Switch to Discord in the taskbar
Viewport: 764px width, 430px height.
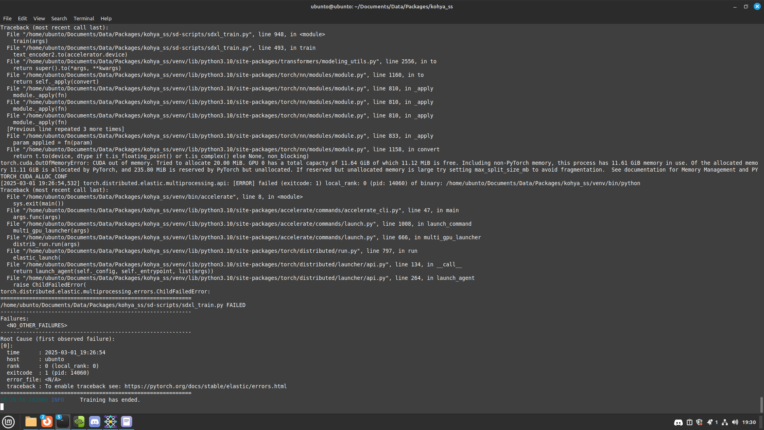pos(95,422)
